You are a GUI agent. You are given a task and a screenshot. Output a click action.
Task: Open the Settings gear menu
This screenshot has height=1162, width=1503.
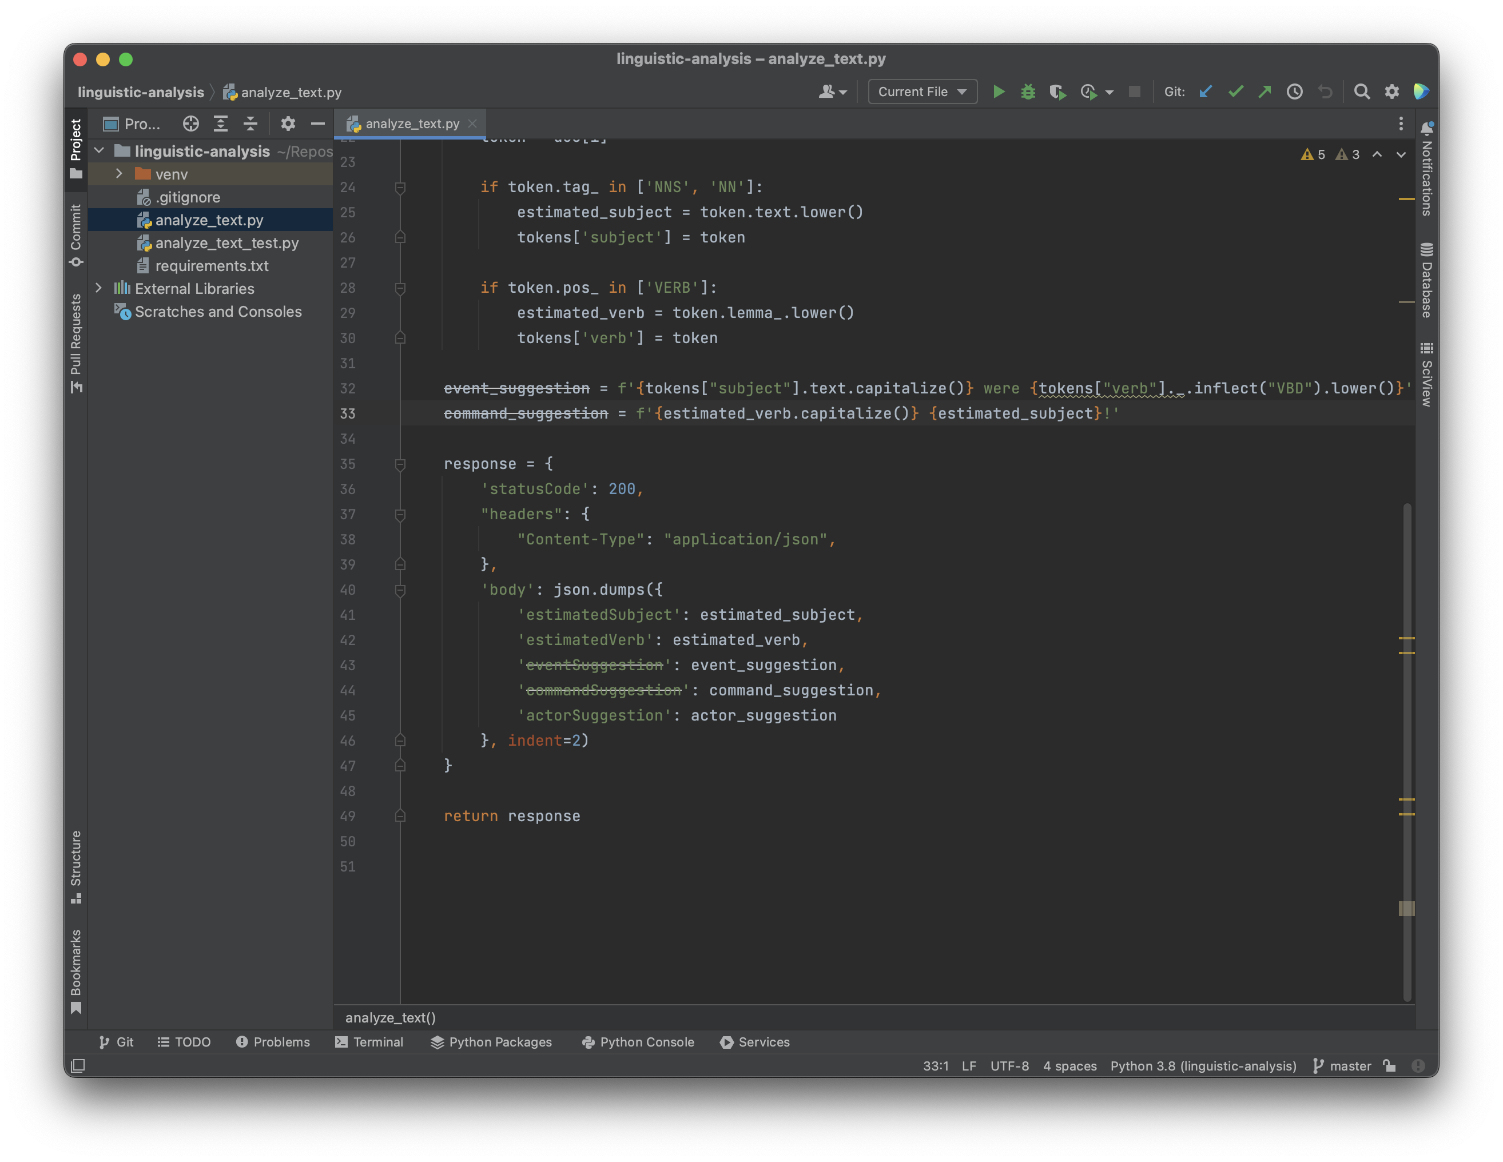coord(1390,90)
